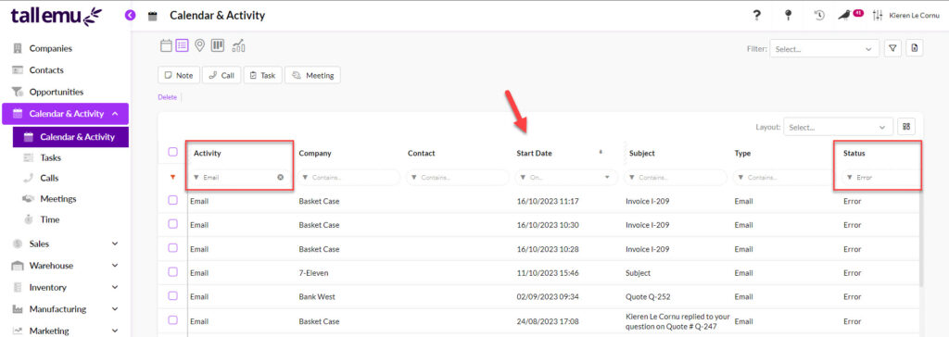Select the 7-Eleven email row checkbox
This screenshot has width=949, height=337.
pyautogui.click(x=173, y=272)
